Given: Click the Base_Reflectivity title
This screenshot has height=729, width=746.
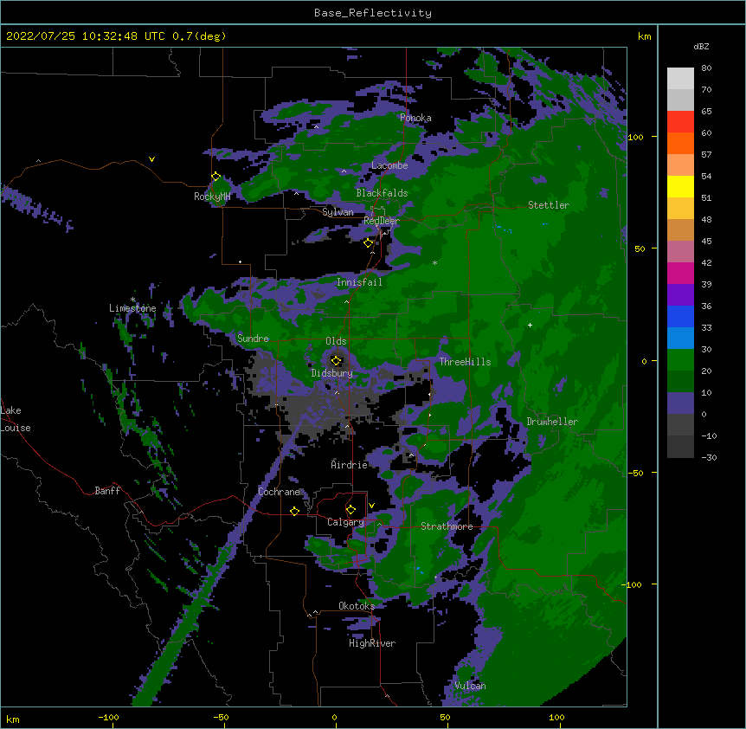Looking at the screenshot, I should (373, 13).
